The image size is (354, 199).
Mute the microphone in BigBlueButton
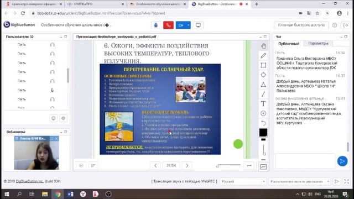[x=156, y=25]
